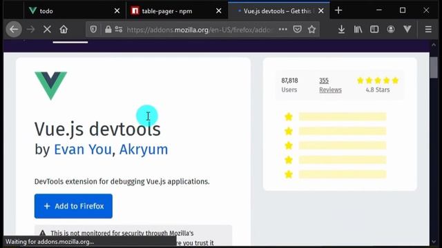Open Akryum author link
Image resolution: width=442 pixels, height=248 pixels.
(x=144, y=149)
